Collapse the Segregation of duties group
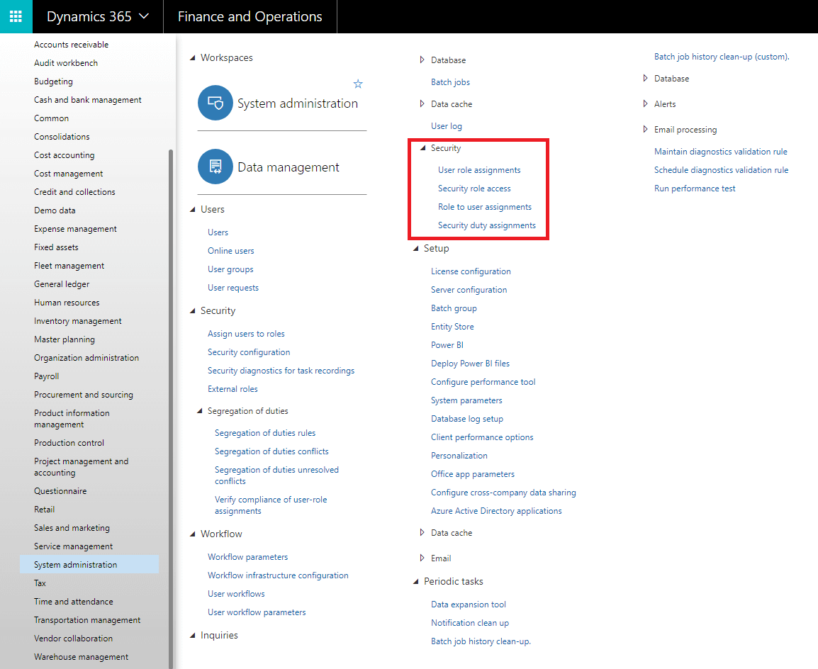This screenshot has width=818, height=669. click(x=199, y=412)
